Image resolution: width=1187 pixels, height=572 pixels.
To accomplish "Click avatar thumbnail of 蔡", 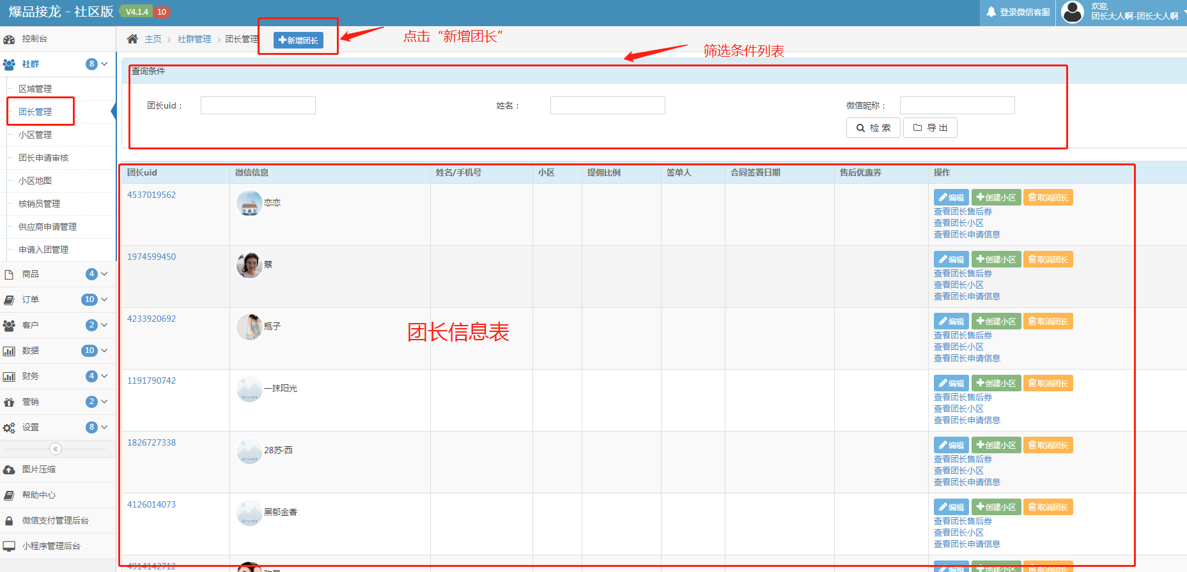I will [249, 265].
